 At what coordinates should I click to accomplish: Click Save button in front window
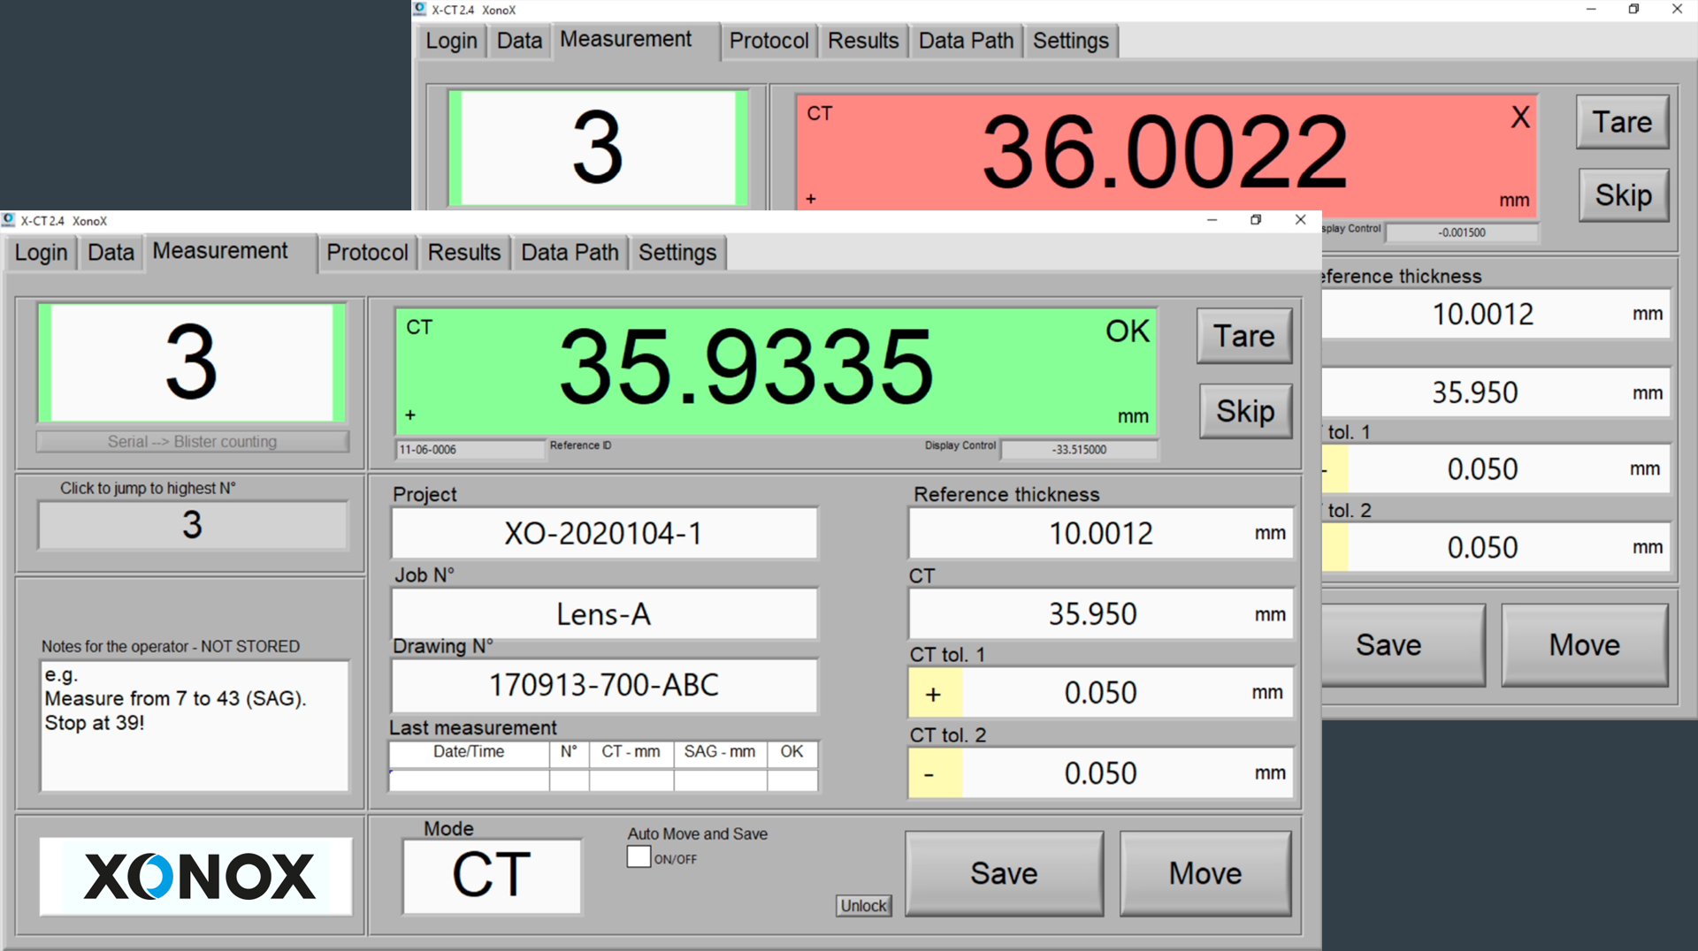[x=1004, y=873]
